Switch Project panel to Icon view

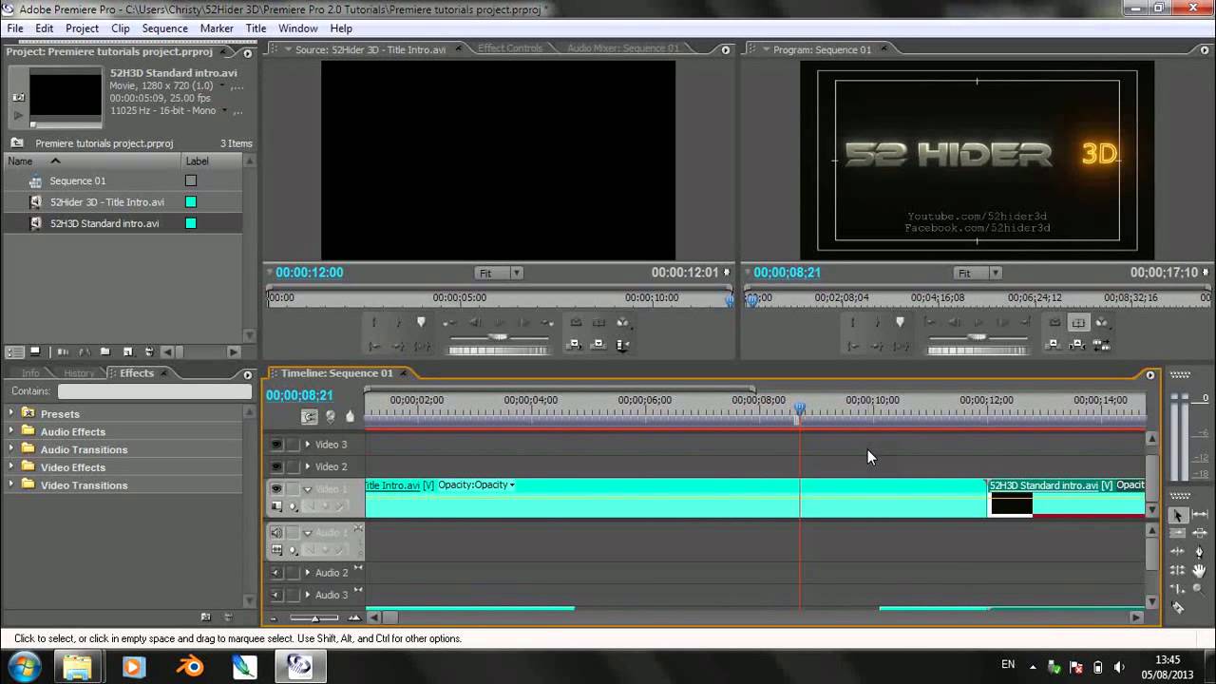click(x=35, y=351)
